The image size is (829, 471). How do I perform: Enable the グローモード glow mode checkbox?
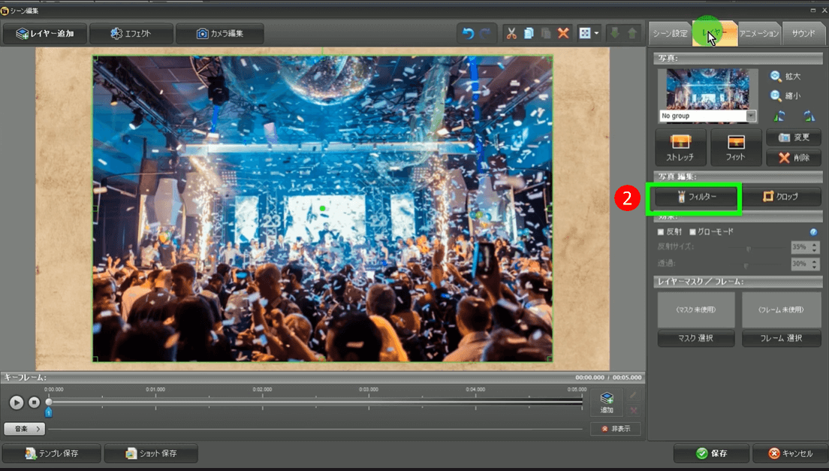[x=692, y=232]
